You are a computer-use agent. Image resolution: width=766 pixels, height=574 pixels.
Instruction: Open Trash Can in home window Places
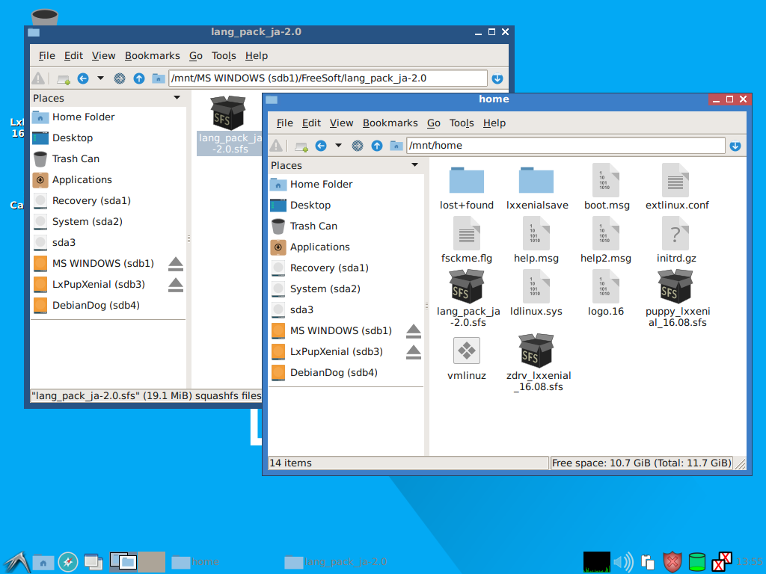pyautogui.click(x=346, y=226)
